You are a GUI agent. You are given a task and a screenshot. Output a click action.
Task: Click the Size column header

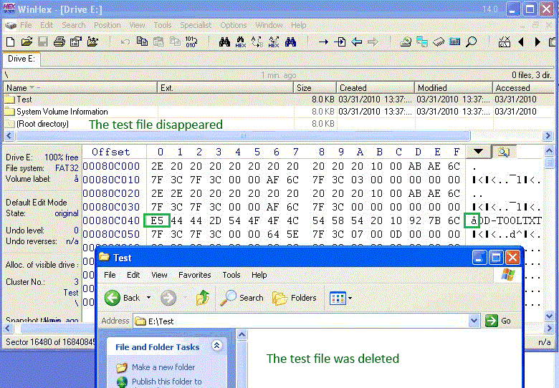pos(315,87)
